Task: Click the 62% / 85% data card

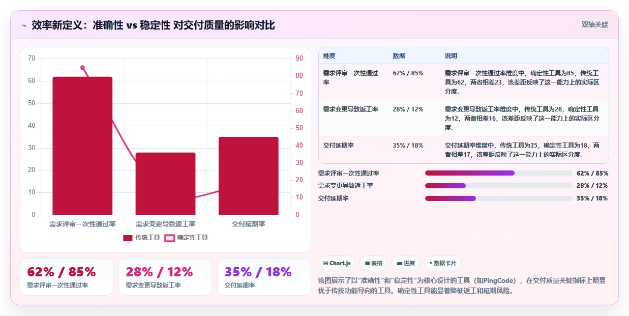Action: 67,277
